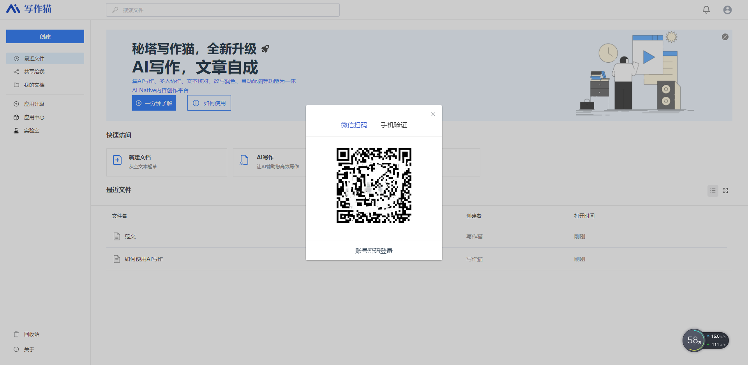Viewport: 748px width, 365px height.
Task: Click the 关于 info icon
Action: click(16, 349)
